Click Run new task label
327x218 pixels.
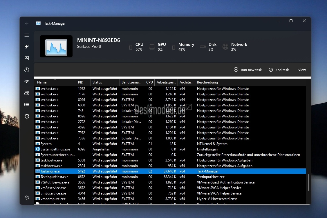point(251,70)
